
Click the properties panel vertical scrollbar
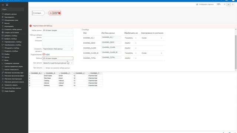236,52
